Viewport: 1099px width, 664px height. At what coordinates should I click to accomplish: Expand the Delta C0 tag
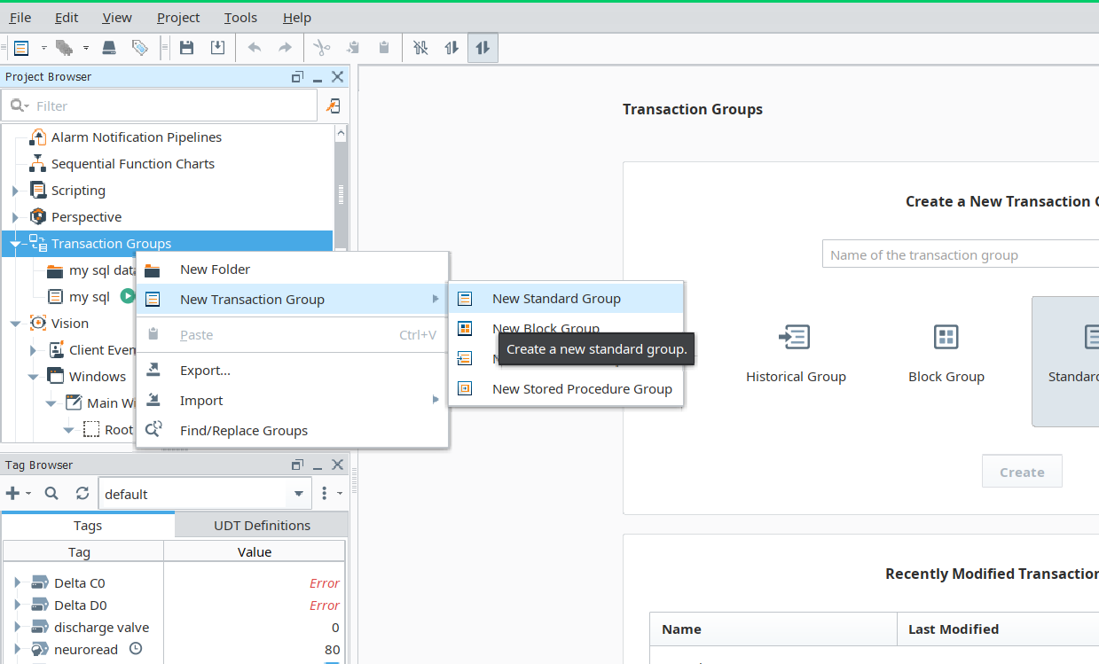point(17,583)
